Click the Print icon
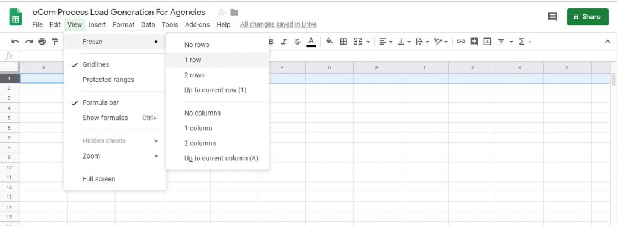 (x=42, y=42)
